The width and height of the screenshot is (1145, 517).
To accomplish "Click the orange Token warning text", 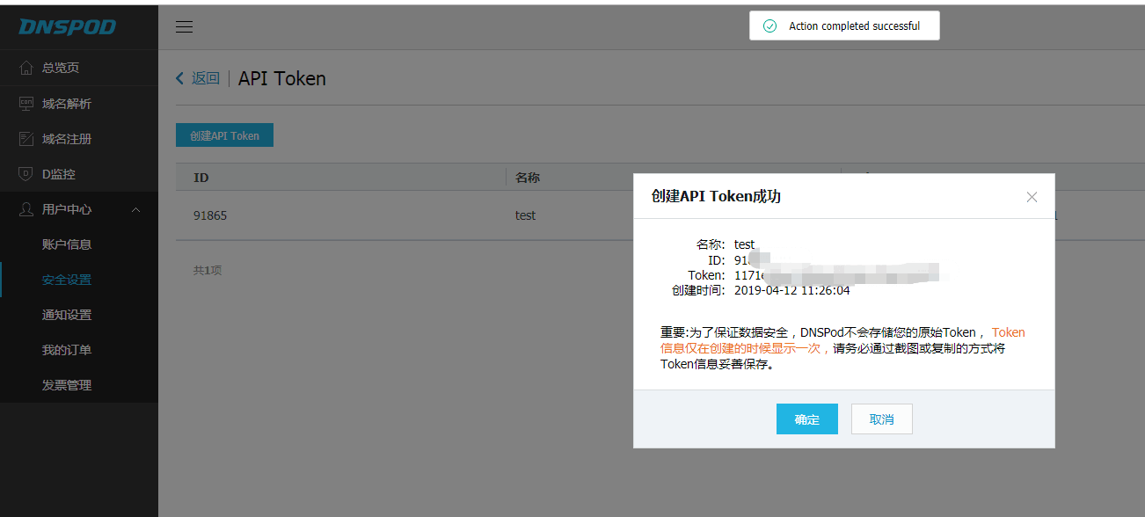I will point(842,340).
